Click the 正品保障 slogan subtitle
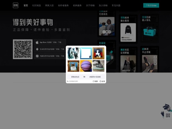172x129 pixels. pyautogui.click(x=41, y=30)
